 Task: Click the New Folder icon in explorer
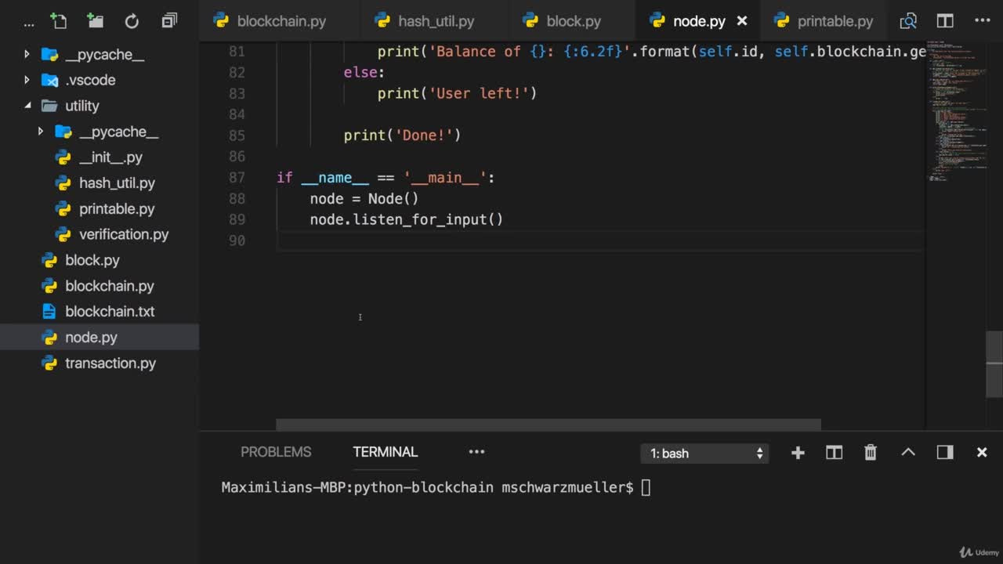pyautogui.click(x=95, y=21)
